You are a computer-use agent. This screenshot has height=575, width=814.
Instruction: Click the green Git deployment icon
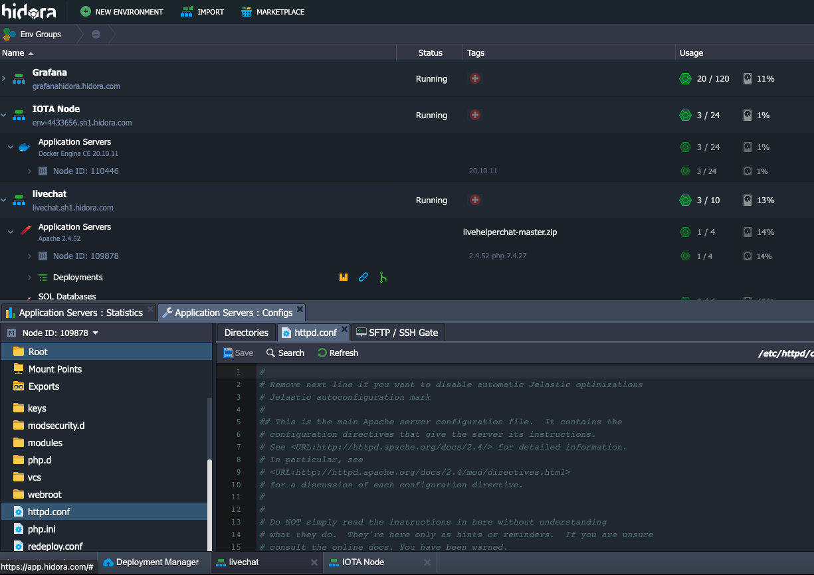click(383, 277)
